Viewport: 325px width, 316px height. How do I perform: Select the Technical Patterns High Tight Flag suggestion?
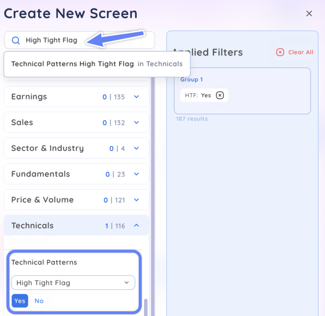click(x=96, y=64)
